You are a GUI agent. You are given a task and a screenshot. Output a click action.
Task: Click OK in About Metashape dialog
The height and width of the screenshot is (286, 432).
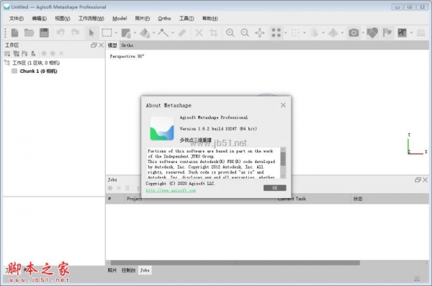coord(275,188)
